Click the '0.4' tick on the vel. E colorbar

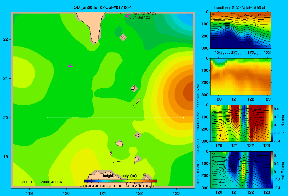pyautogui.click(x=276, y=156)
